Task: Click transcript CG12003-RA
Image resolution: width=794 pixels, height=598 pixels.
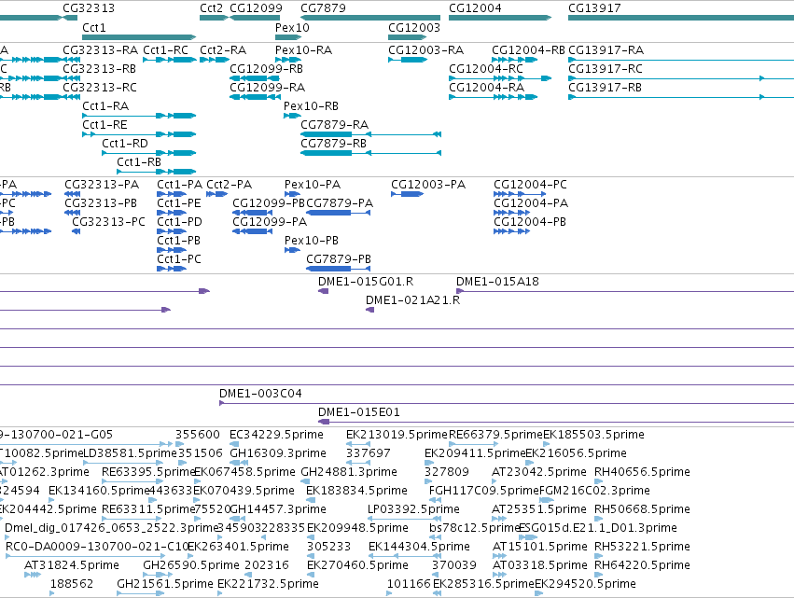Action: (x=408, y=60)
